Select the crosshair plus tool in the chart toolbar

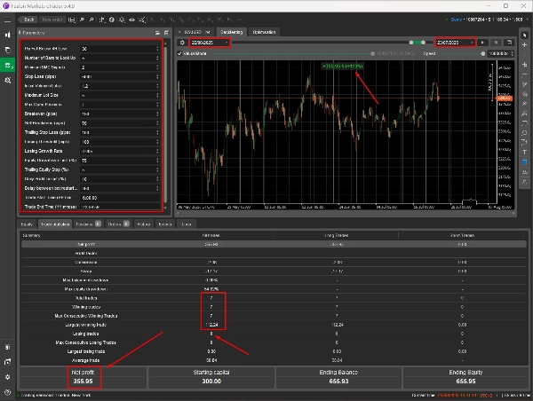tap(524, 45)
